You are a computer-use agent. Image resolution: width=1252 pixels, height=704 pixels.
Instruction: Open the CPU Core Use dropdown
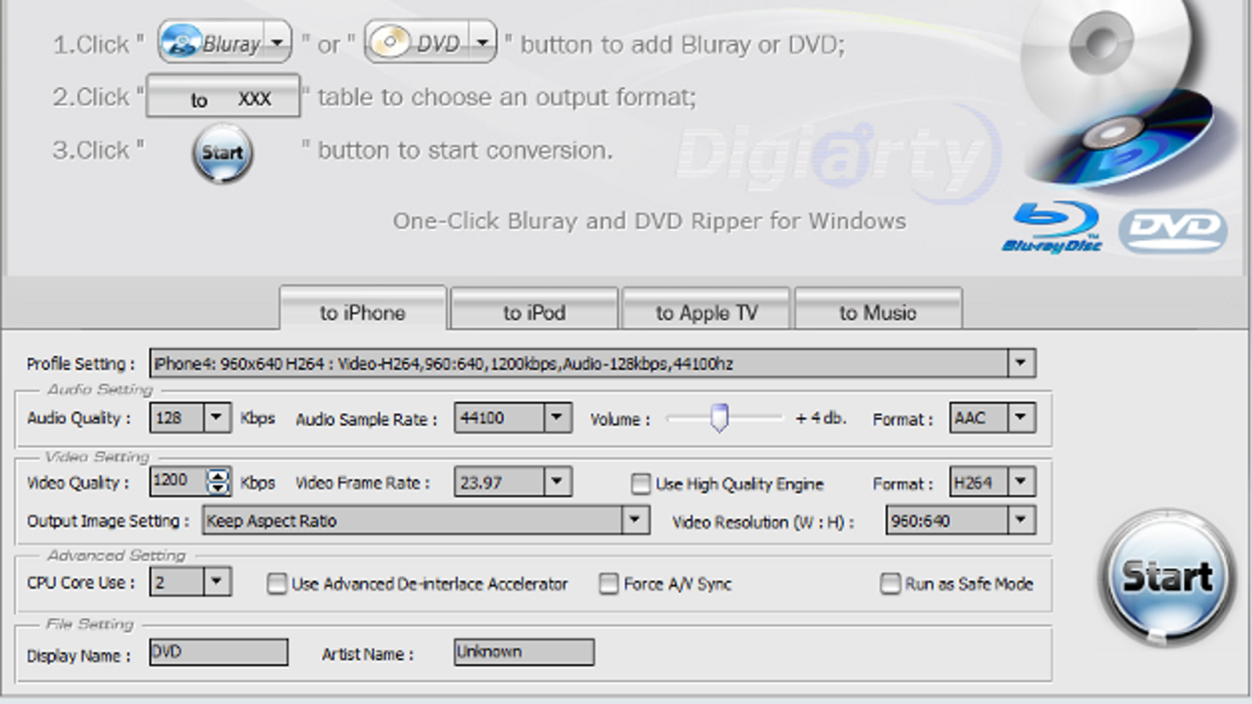pyautogui.click(x=217, y=581)
